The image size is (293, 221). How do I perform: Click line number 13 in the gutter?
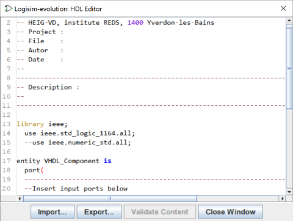tap(6, 124)
